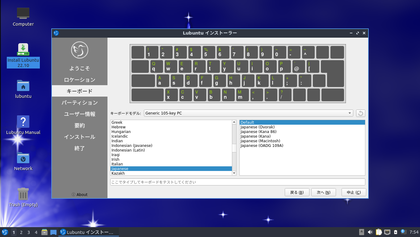Go to the 要約 step
The image size is (420, 237).
tap(80, 125)
